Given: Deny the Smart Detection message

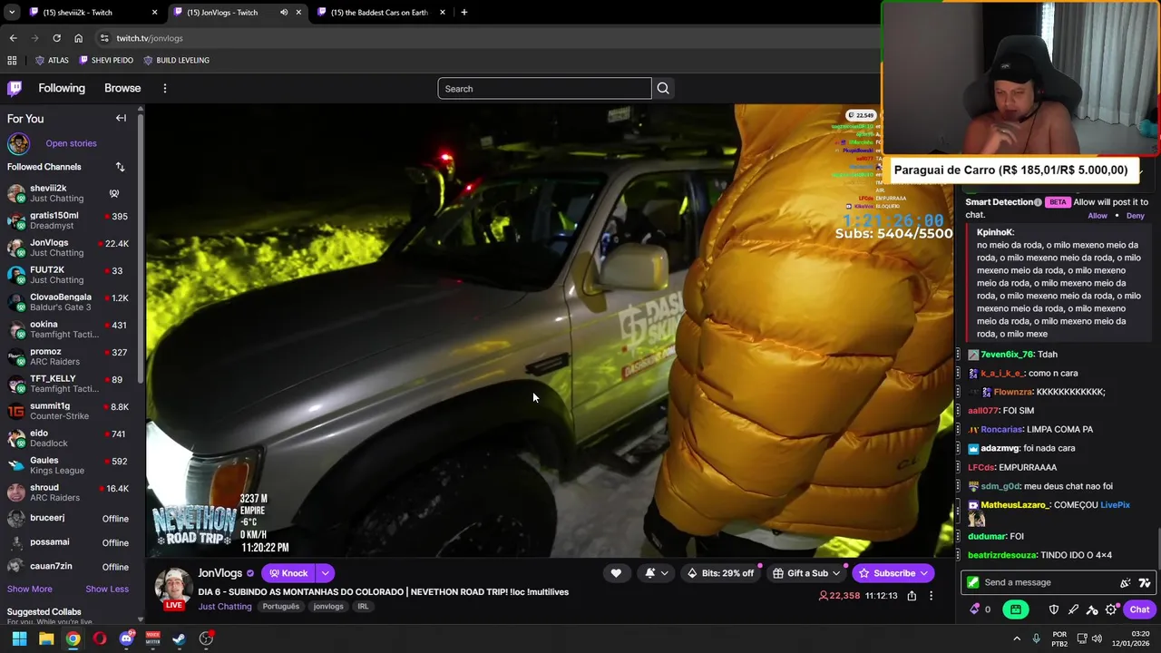Looking at the screenshot, I should coord(1136,216).
